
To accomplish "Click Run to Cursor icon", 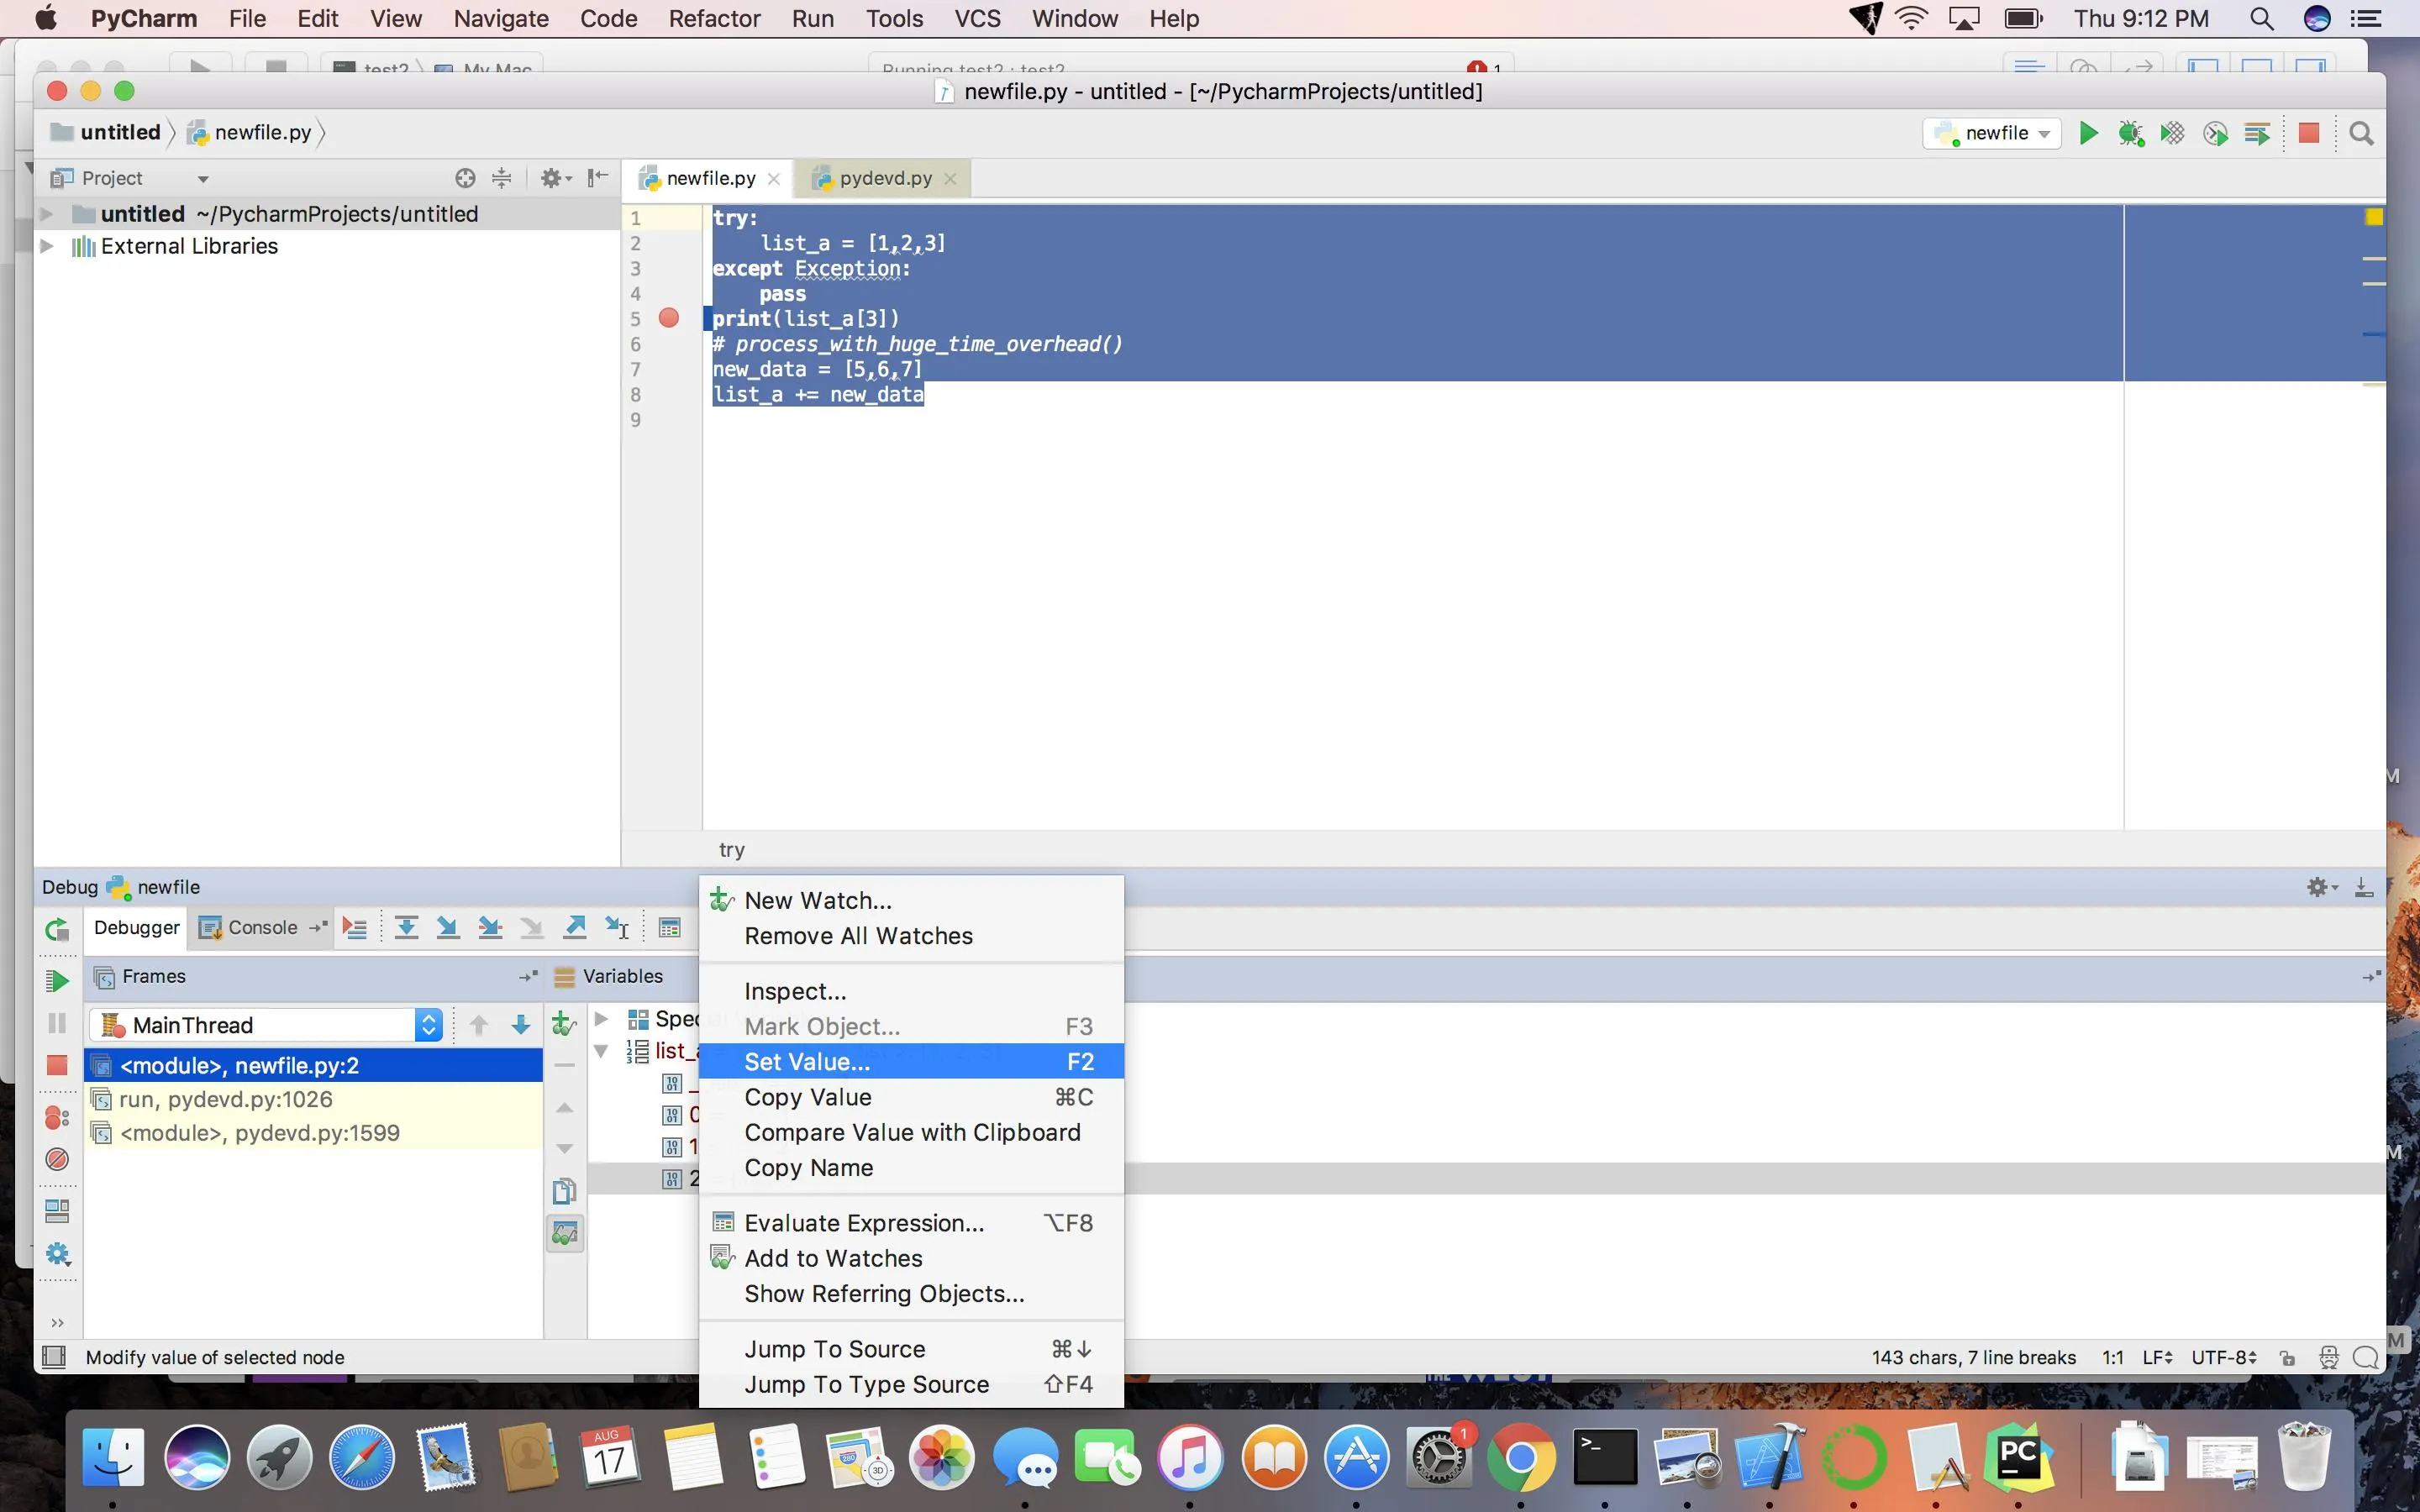I will pos(617,928).
